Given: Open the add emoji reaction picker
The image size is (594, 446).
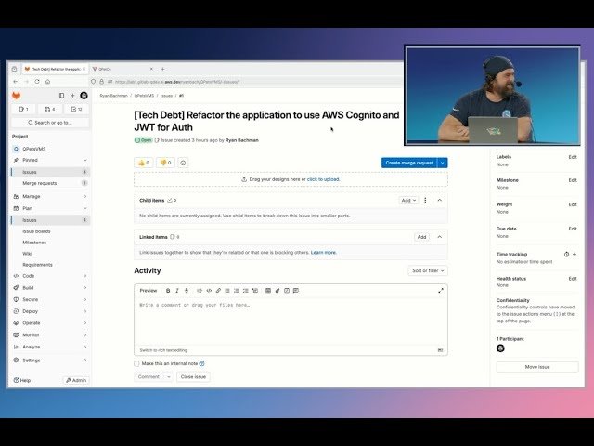Looking at the screenshot, I should (183, 163).
